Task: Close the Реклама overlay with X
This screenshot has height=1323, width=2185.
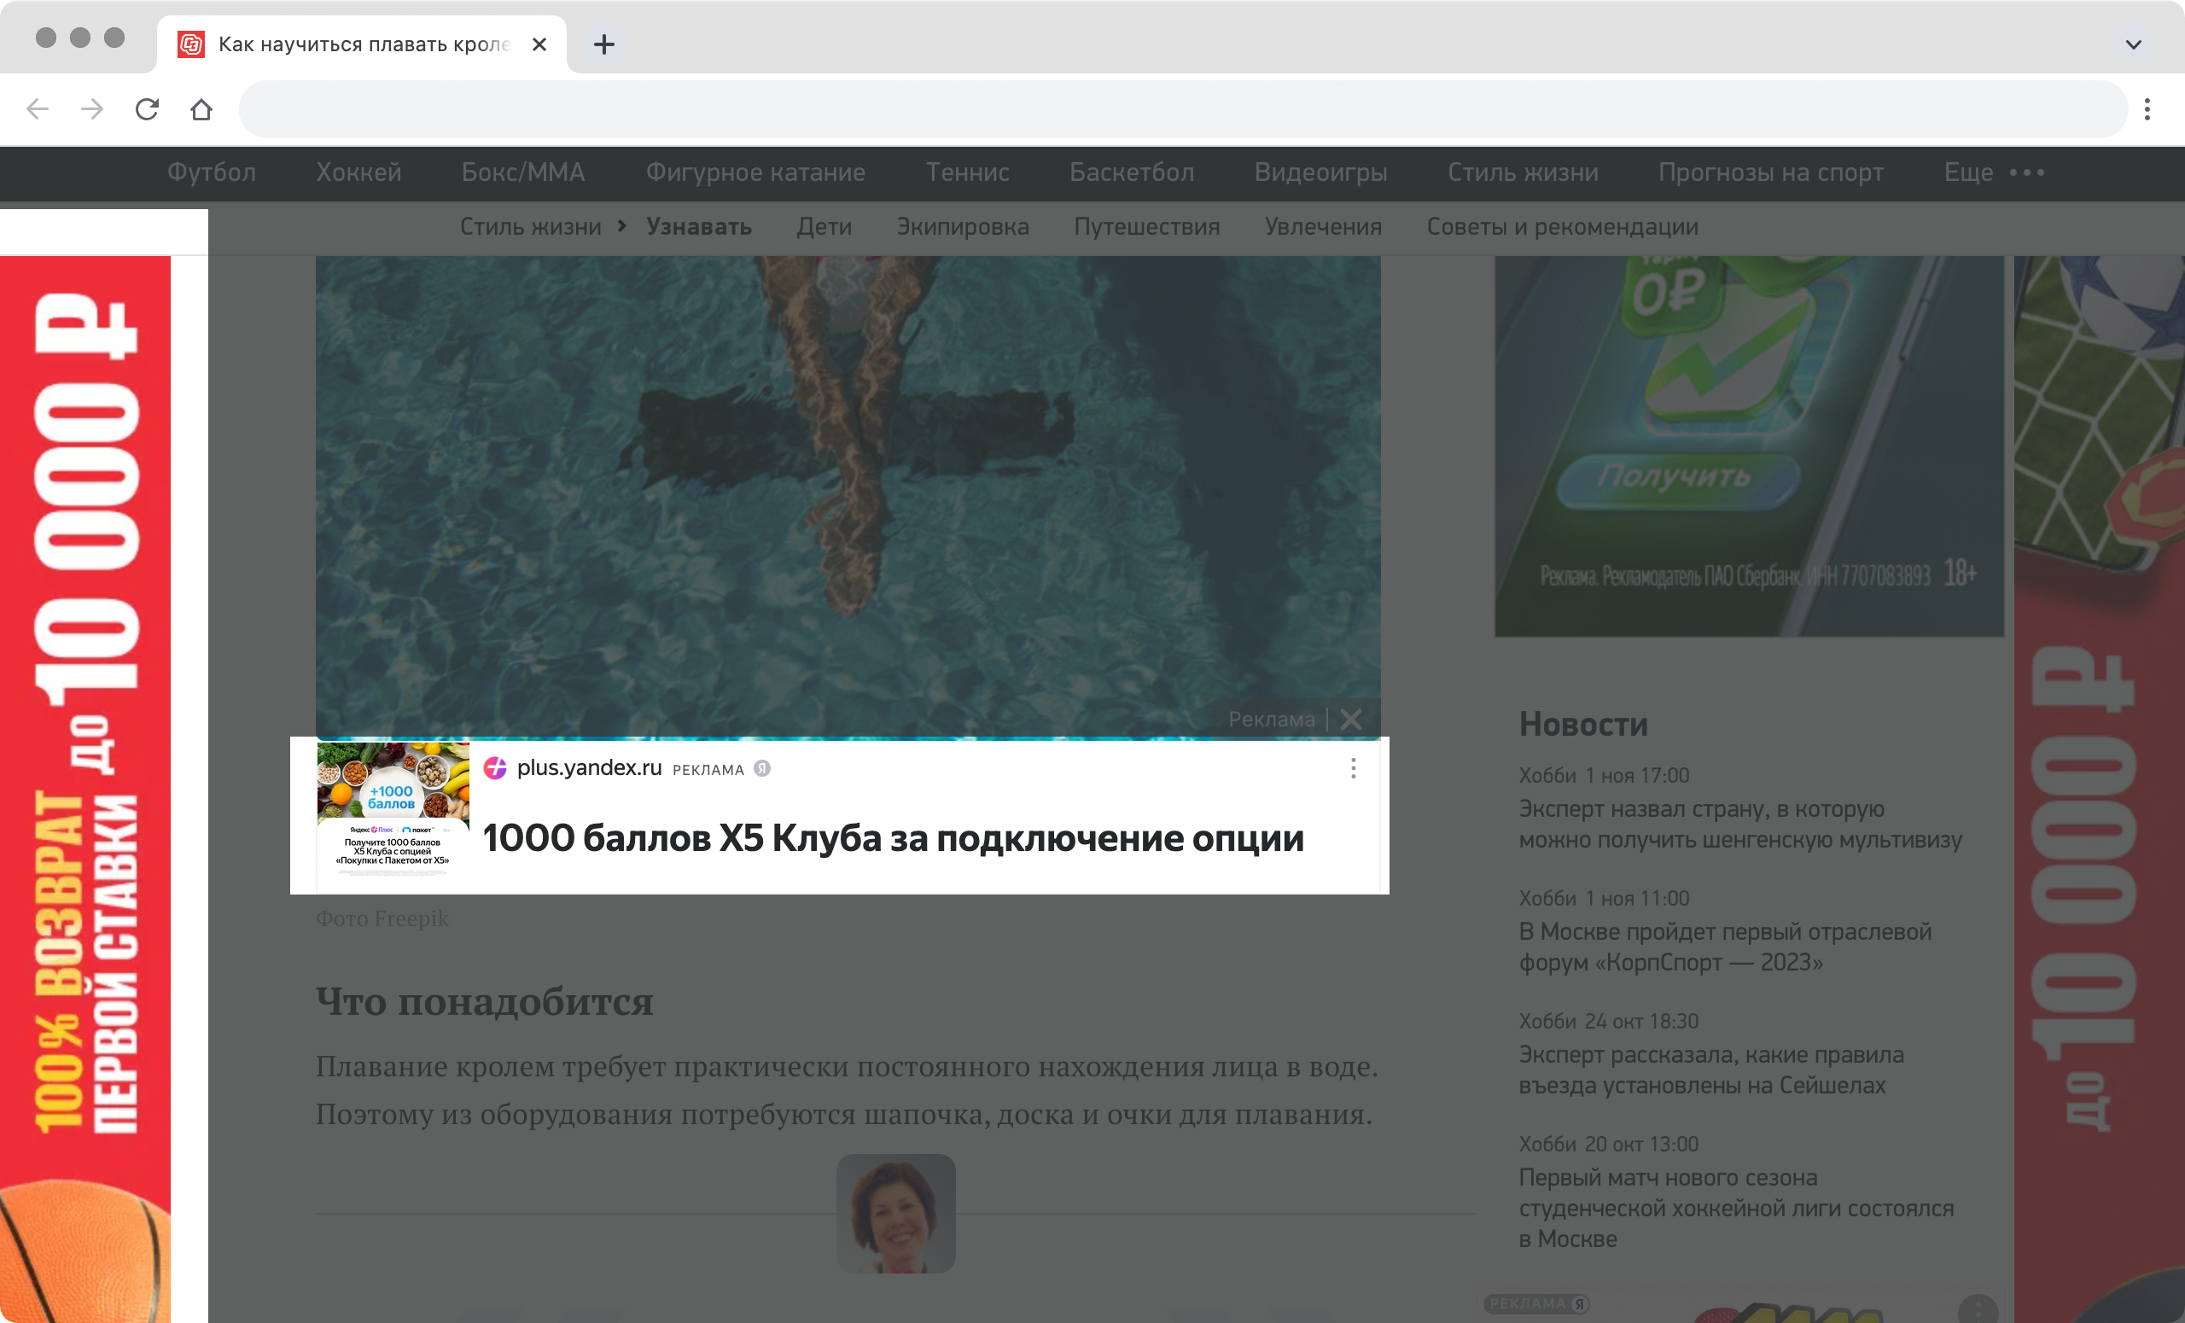Action: pos(1350,720)
